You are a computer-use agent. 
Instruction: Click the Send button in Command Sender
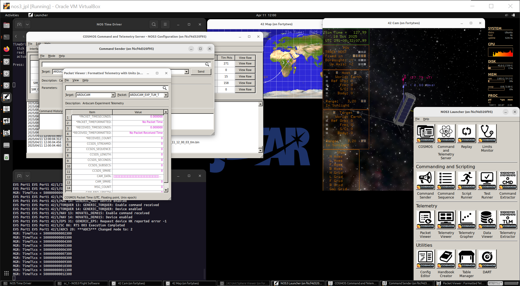point(201,72)
